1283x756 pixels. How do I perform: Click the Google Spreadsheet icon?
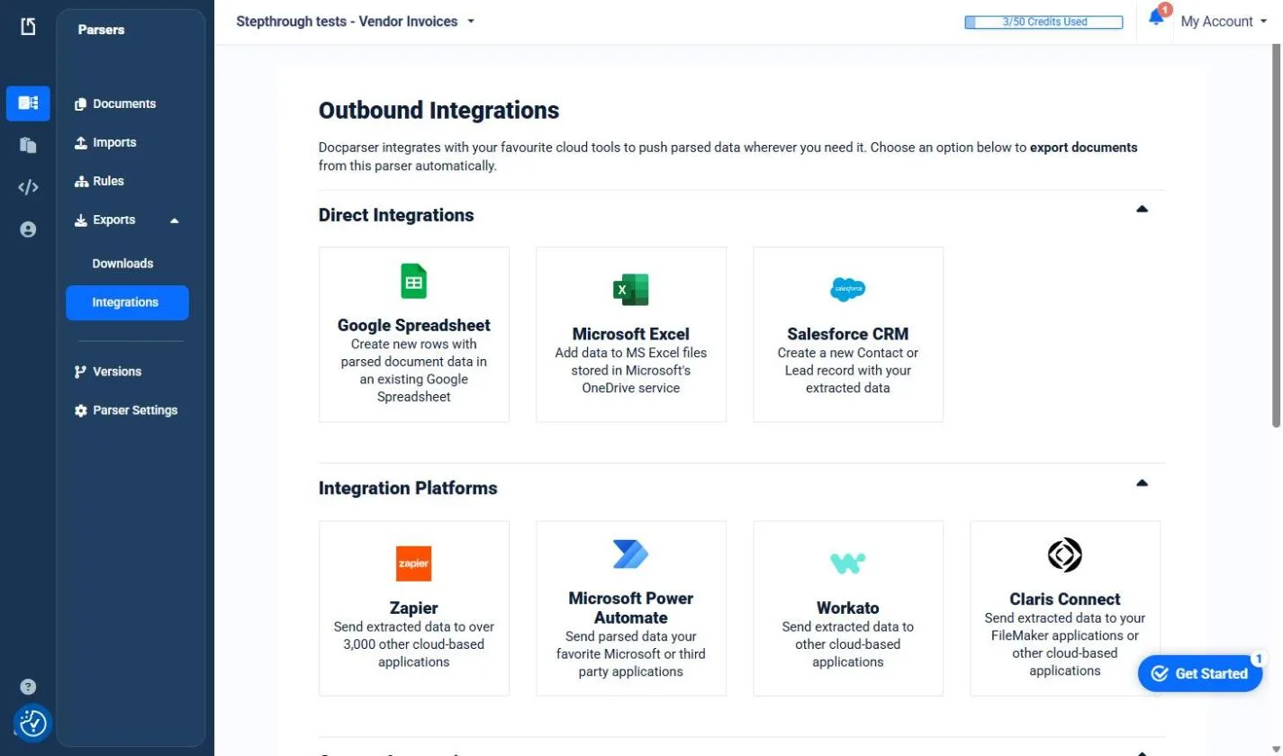click(414, 282)
